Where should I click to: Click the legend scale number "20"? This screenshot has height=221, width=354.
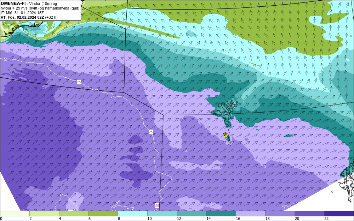point(297,219)
